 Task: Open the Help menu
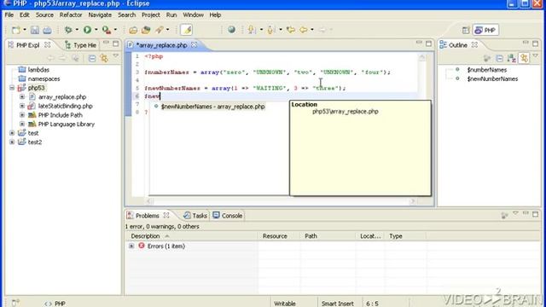[x=215, y=15]
